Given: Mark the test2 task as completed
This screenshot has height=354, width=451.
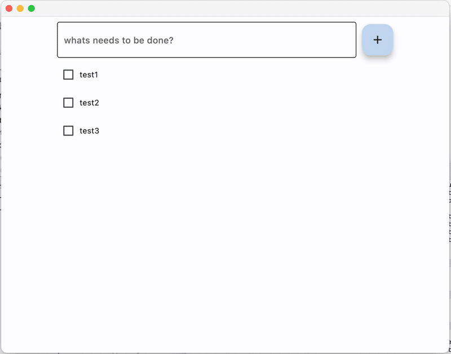Looking at the screenshot, I should (68, 103).
